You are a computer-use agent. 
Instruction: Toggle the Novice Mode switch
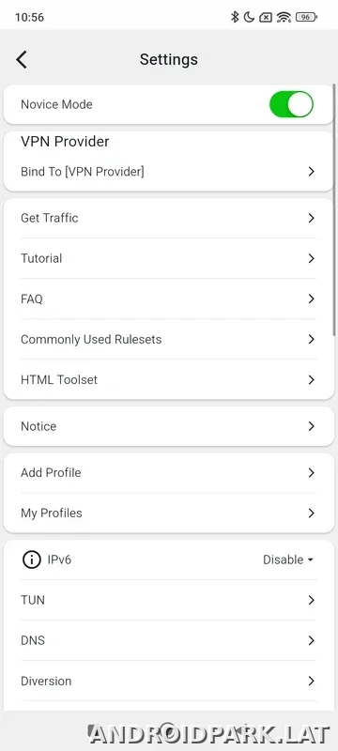(292, 104)
